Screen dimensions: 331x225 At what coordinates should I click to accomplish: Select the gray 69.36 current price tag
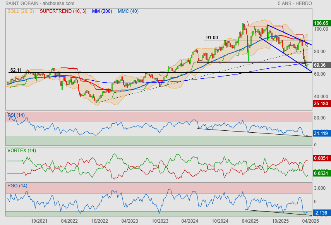tap(321, 65)
